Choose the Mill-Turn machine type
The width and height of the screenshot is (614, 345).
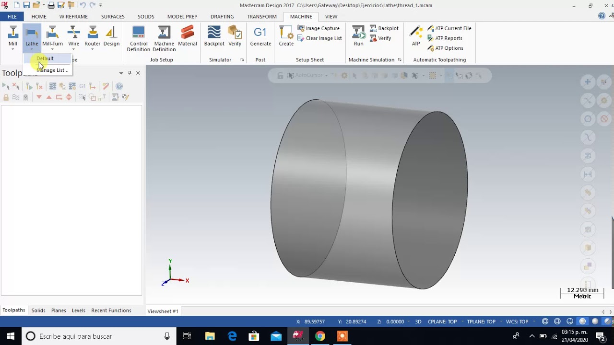(52, 37)
